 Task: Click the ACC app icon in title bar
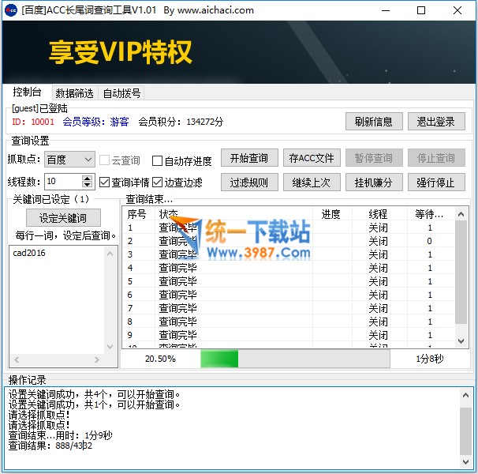(x=10, y=10)
